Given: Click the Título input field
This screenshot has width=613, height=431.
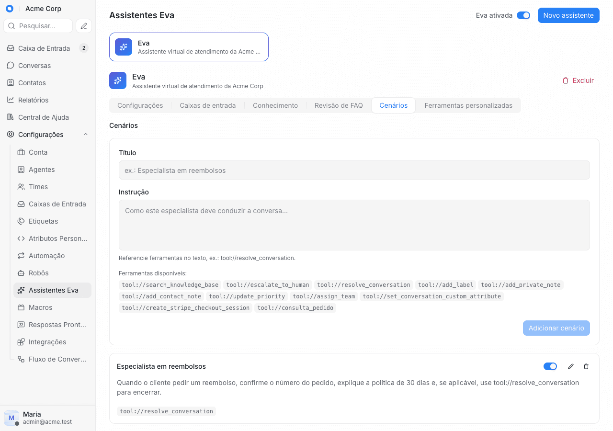Looking at the screenshot, I should click(x=354, y=170).
